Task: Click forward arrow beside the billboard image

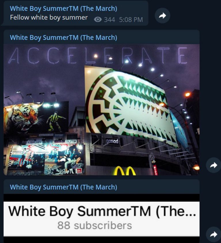Action: [x=214, y=165]
